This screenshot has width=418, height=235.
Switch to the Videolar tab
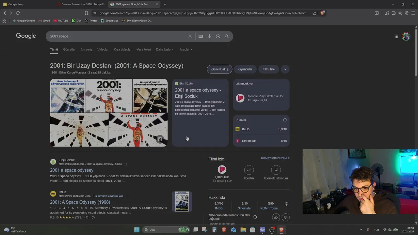point(103,49)
